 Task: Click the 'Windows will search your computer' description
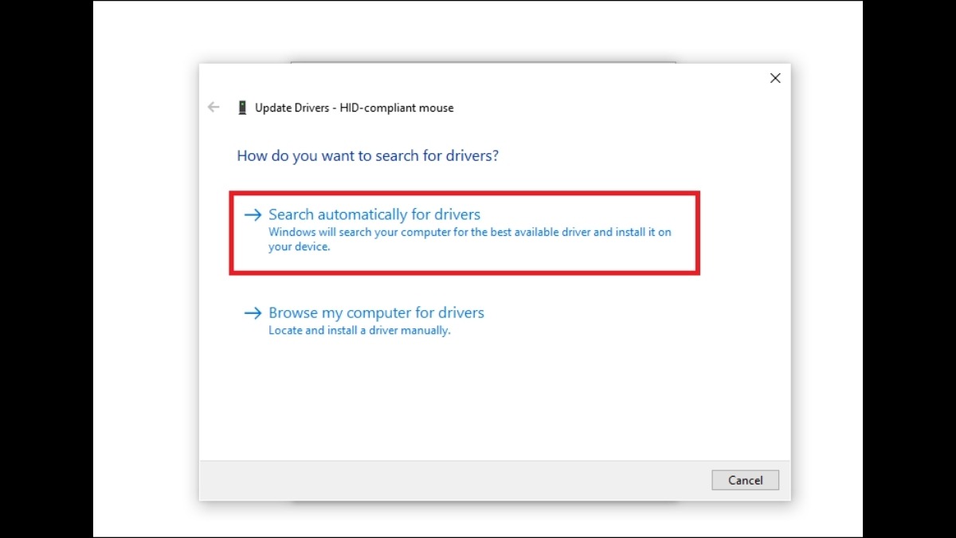470,239
